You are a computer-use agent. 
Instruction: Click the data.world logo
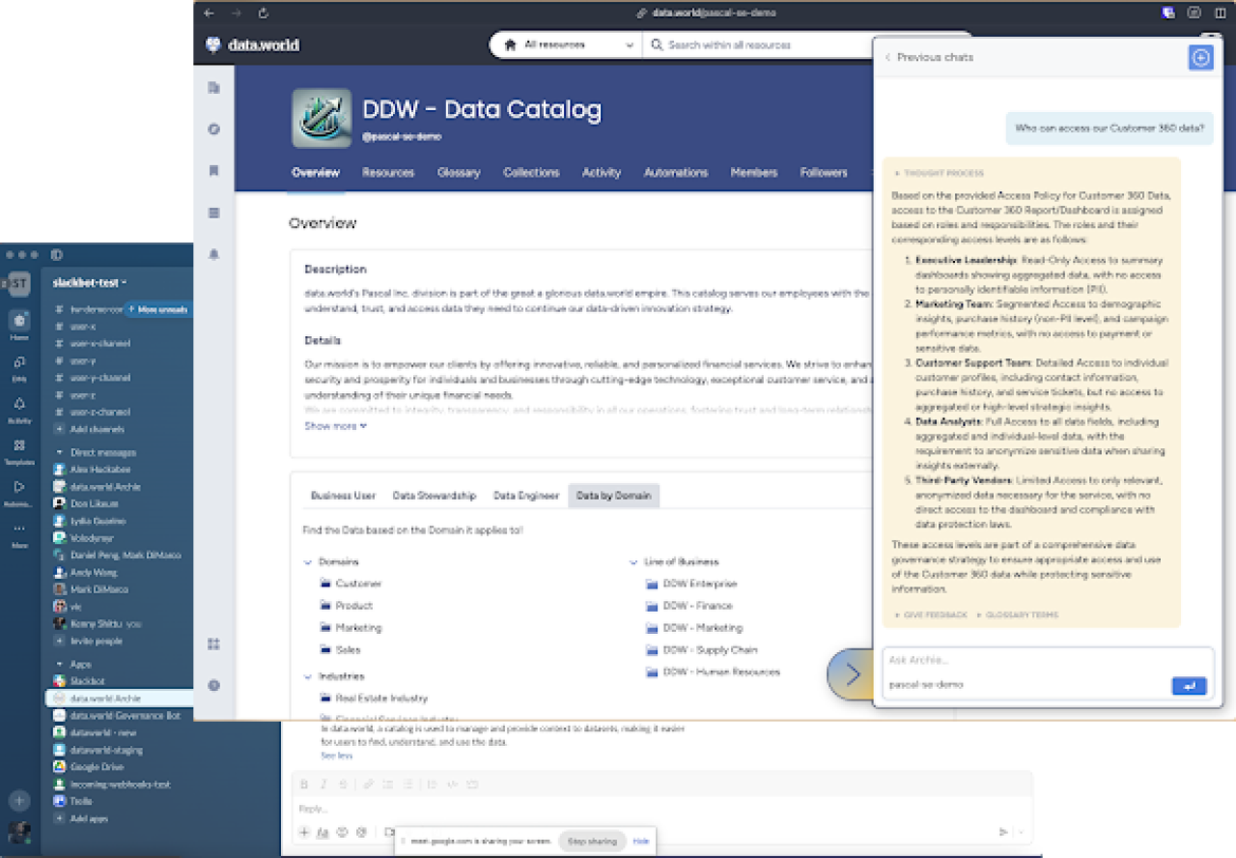(253, 44)
